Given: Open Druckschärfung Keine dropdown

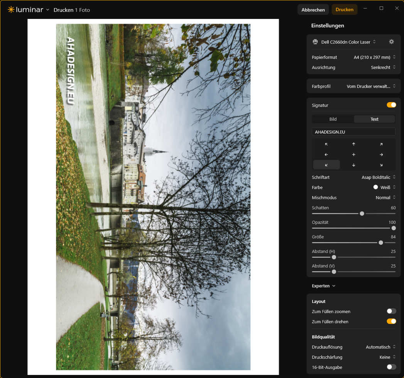Looking at the screenshot, I should [387, 357].
